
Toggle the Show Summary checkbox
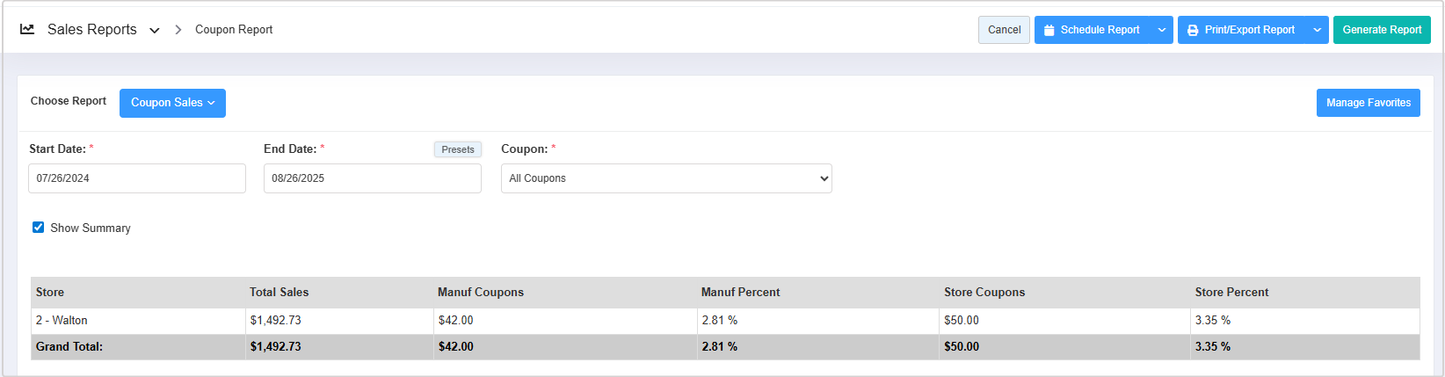click(x=39, y=227)
